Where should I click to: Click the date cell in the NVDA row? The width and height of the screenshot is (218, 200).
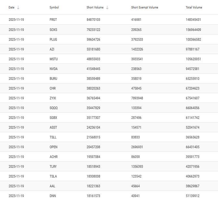pos(16,69)
